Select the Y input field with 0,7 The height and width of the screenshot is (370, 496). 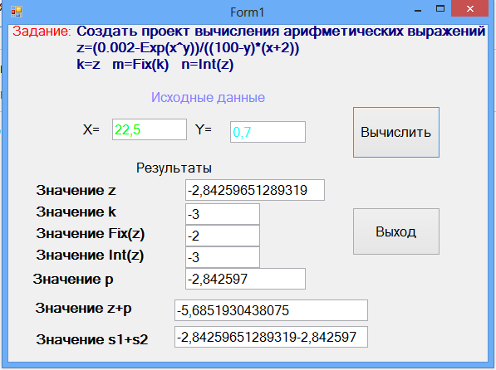[x=268, y=132]
